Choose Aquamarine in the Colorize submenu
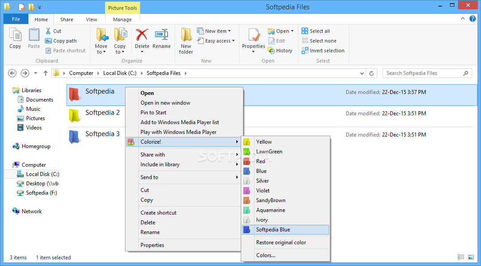The image size is (481, 266). tap(285, 210)
